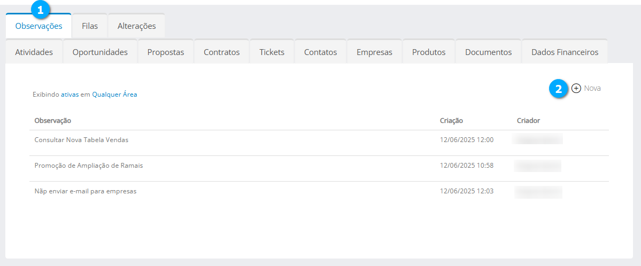641x266 pixels.
Task: Open the Produtos tab
Action: click(429, 52)
